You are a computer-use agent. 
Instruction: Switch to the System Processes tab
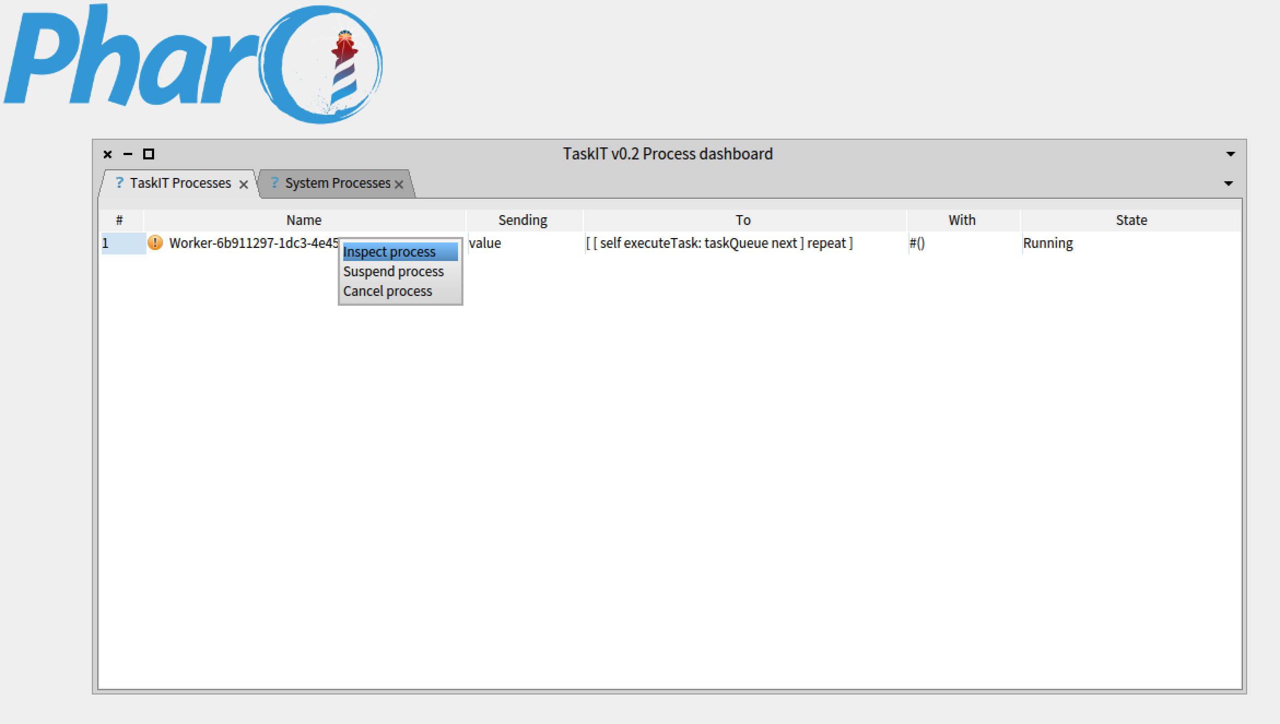pos(337,183)
